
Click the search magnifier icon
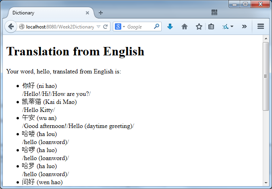157,26
